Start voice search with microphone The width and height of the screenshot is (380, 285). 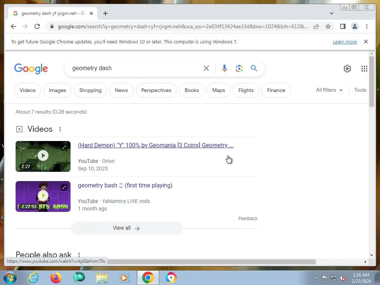click(x=225, y=68)
